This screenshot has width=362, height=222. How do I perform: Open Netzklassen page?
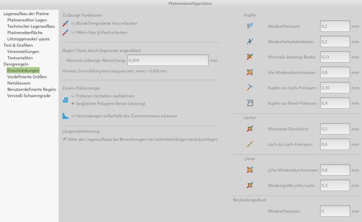pyautogui.click(x=19, y=83)
